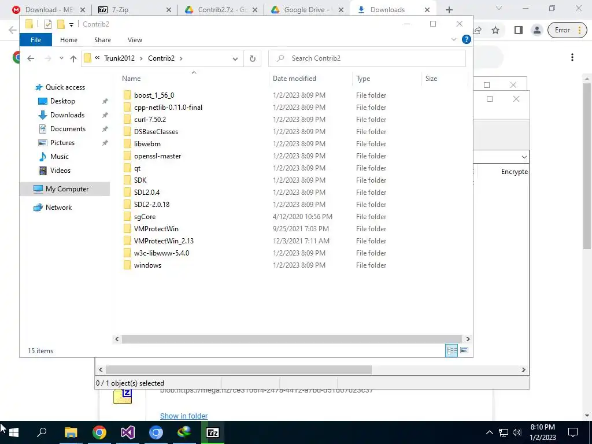Click the volume speaker tray icon
The image size is (592, 444).
pos(517,432)
